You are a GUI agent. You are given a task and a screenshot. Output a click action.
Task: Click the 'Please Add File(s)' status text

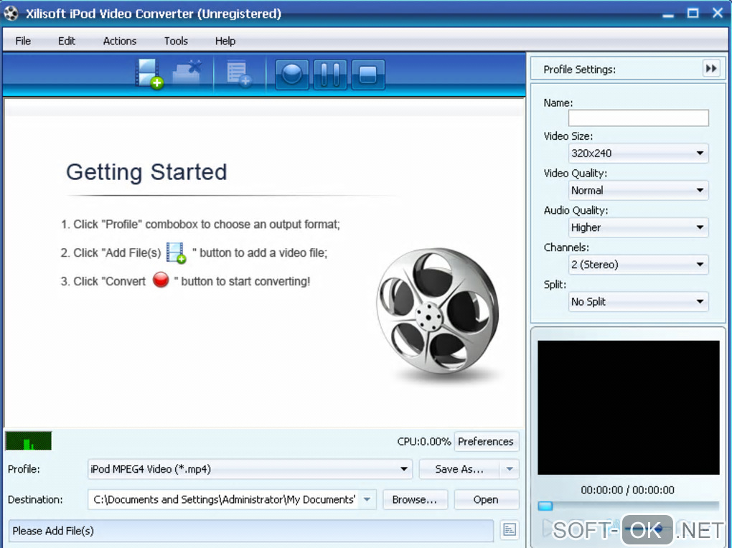pos(53,531)
